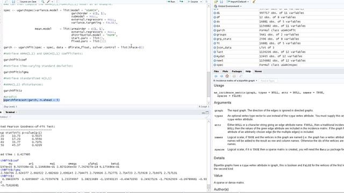Load workspace icon in Environment pane
344x193 pixels.
(x=216, y=2)
